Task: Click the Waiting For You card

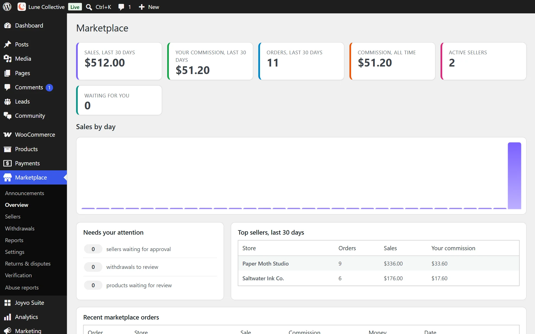Action: coord(119,100)
